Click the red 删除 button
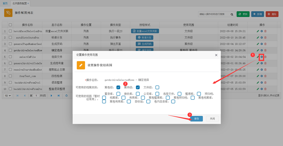Screen dimensions: 283x146 point(272,14)
